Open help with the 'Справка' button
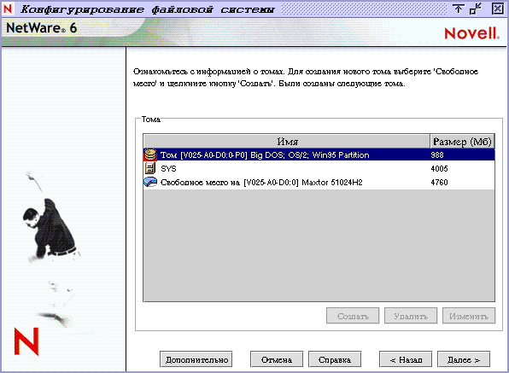Viewport: 509px width, 373px height. coord(335,359)
